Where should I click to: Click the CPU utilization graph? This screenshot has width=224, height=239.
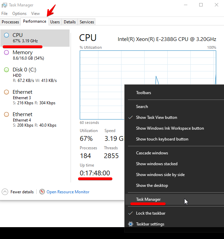pyautogui.click(x=102, y=85)
